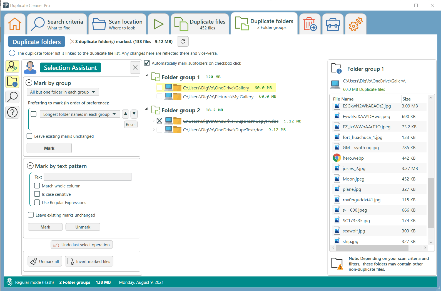
Task: Expand the OneDrive\DupeTest\doc subfolders
Action: pyautogui.click(x=153, y=129)
